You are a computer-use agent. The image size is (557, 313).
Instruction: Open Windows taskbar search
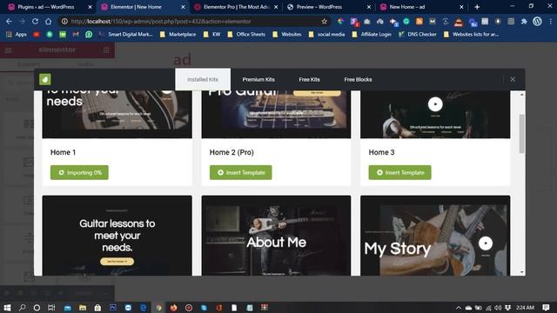(22, 307)
